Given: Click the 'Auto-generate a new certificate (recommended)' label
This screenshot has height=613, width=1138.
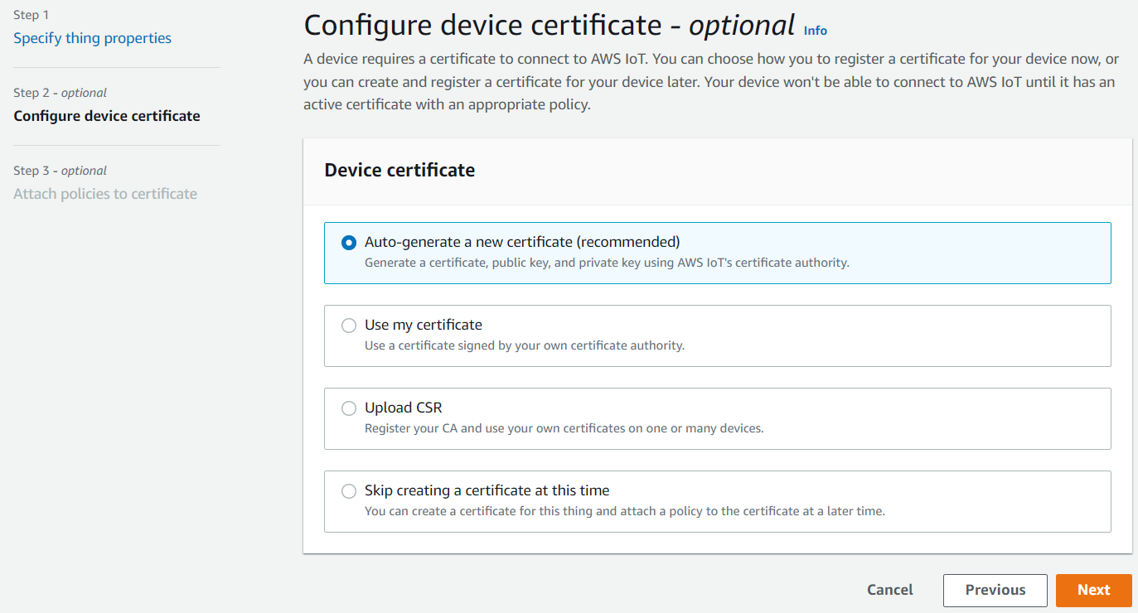Looking at the screenshot, I should click(522, 242).
